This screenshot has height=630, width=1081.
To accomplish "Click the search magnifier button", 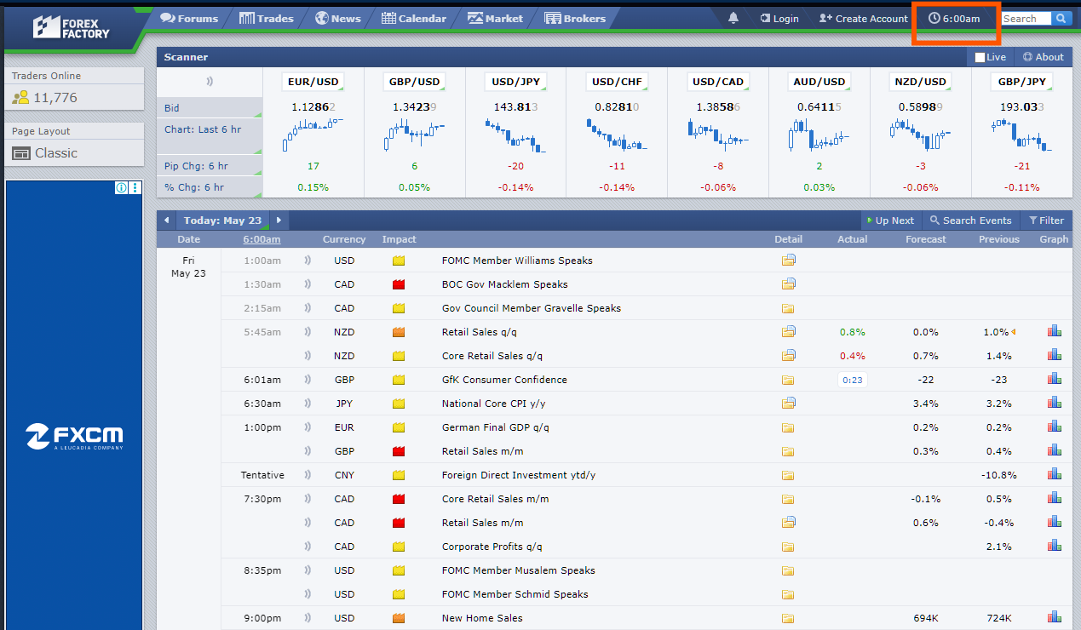I will pyautogui.click(x=1061, y=18).
